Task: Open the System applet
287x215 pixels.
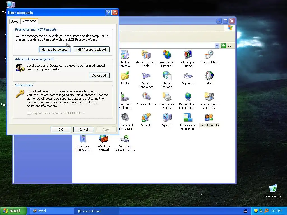Action: 167,120
